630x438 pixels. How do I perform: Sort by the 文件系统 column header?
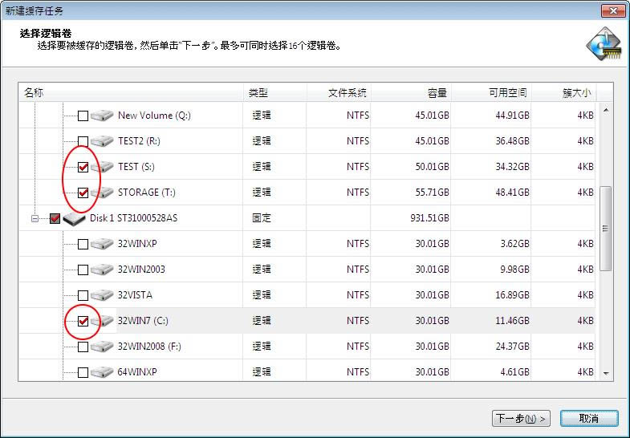pos(339,93)
